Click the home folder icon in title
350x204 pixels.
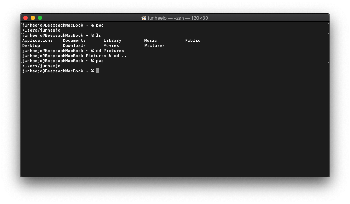[x=143, y=18]
